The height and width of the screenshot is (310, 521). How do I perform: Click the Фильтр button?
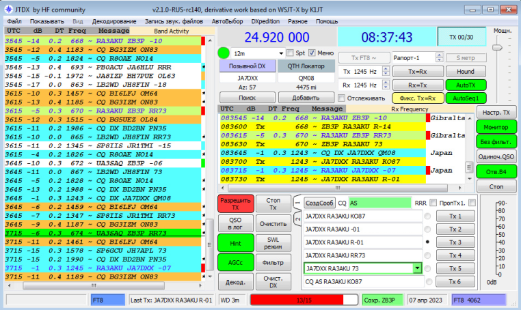click(273, 262)
